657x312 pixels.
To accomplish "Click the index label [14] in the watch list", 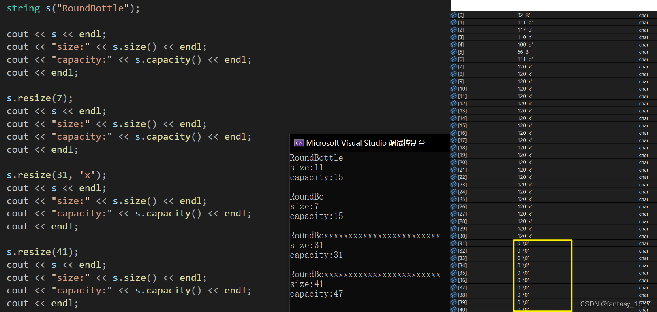I will click(x=462, y=118).
